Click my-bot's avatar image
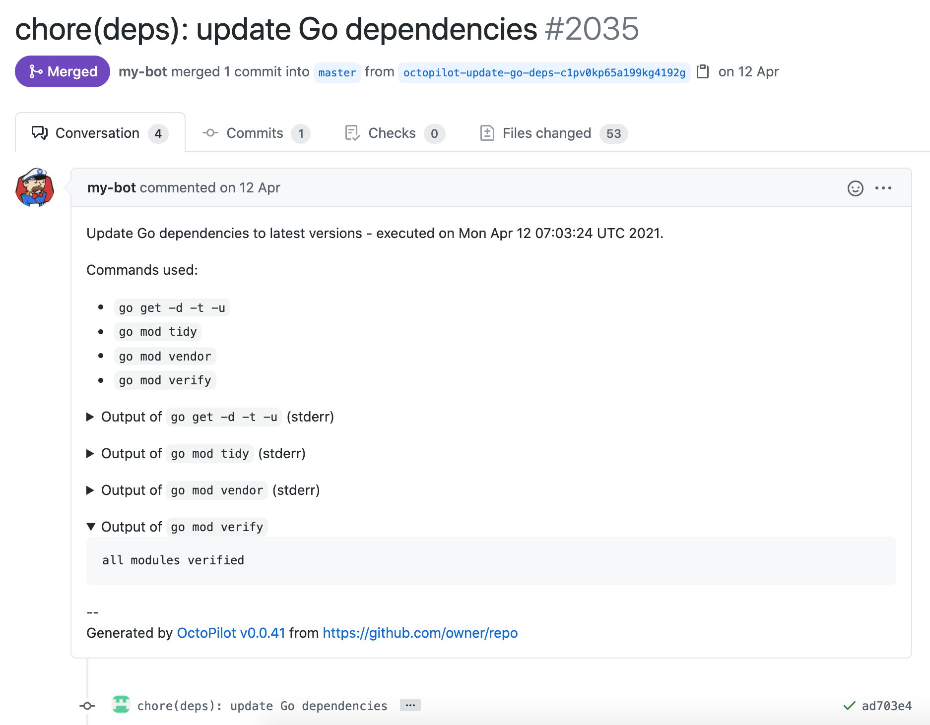 (35, 188)
